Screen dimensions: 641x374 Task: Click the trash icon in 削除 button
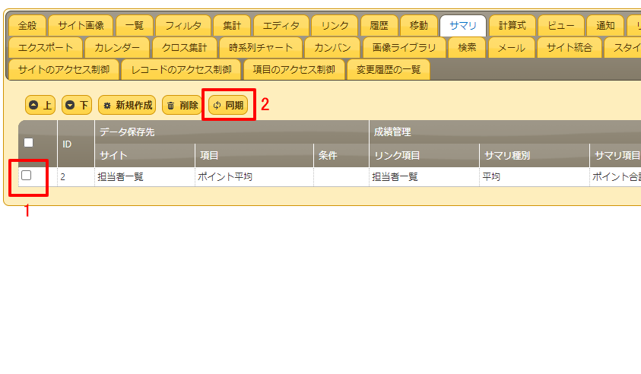click(x=171, y=106)
